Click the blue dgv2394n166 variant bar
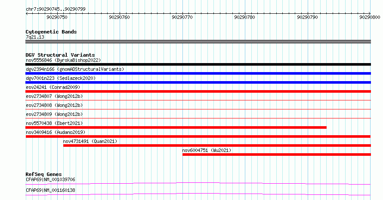This screenshot has width=383, height=200. 198,73
